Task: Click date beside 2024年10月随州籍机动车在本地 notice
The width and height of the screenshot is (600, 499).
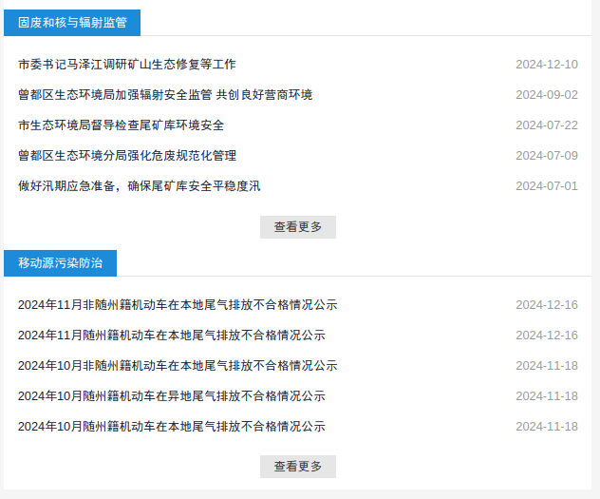Action: coord(547,427)
